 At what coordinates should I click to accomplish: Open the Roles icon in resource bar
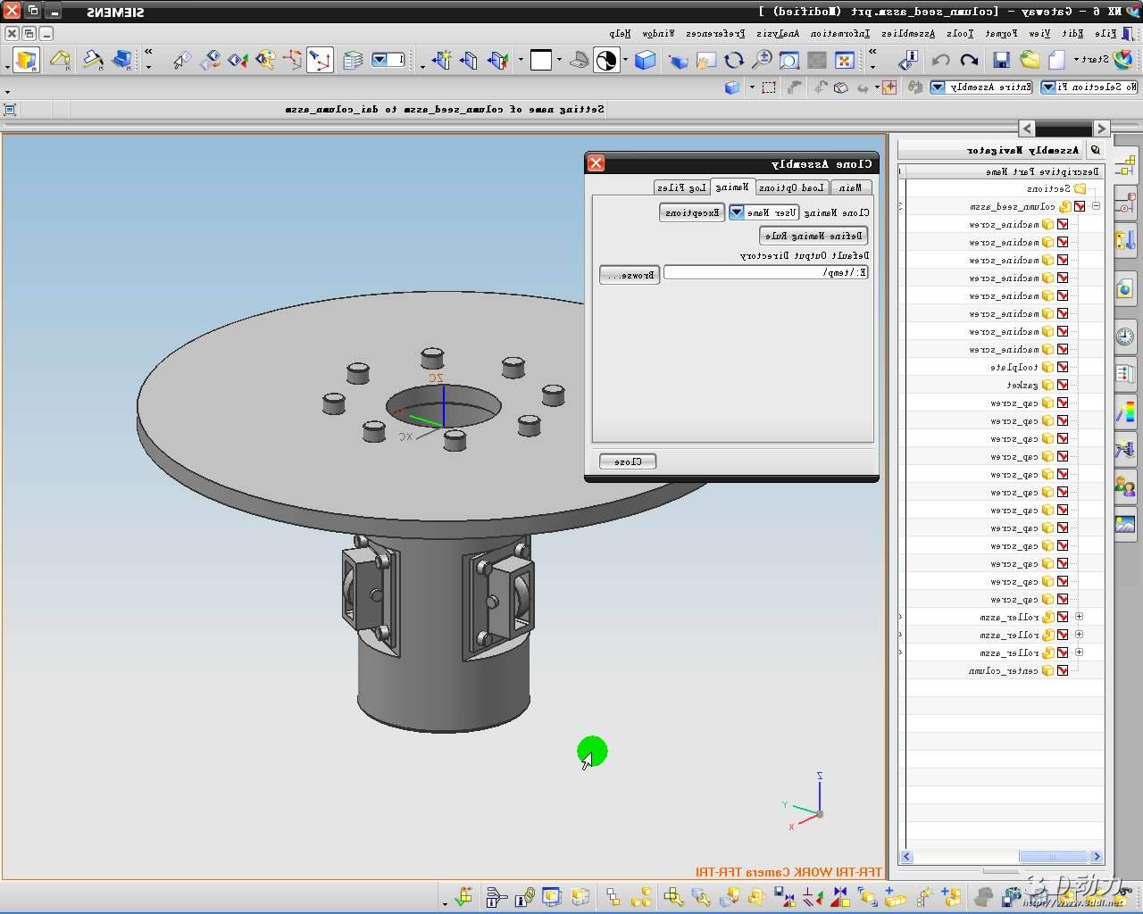(1125, 486)
